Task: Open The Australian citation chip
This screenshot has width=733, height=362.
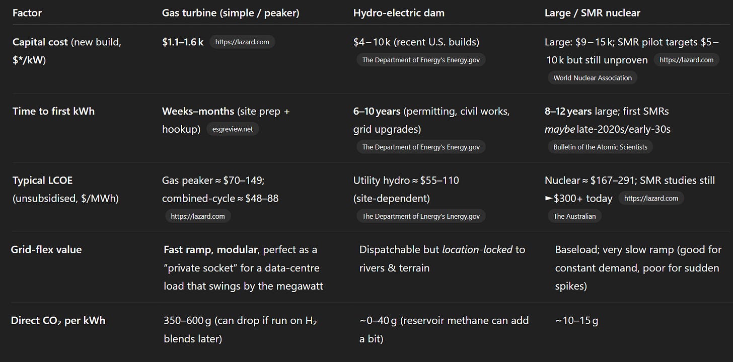Action: coord(574,216)
